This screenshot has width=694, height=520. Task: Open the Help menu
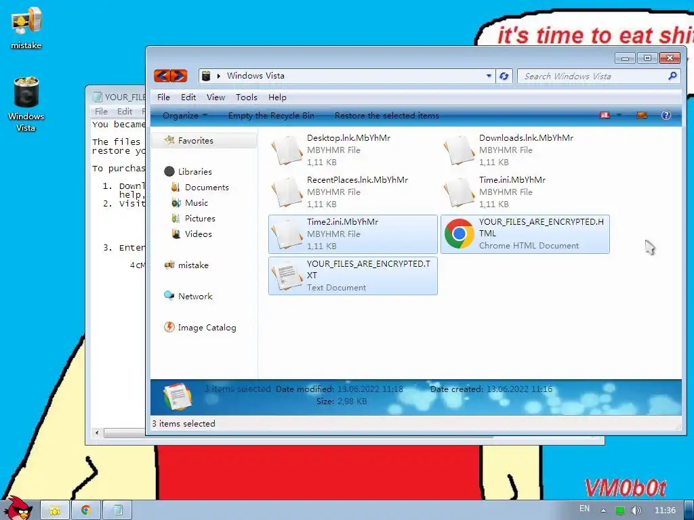click(277, 97)
